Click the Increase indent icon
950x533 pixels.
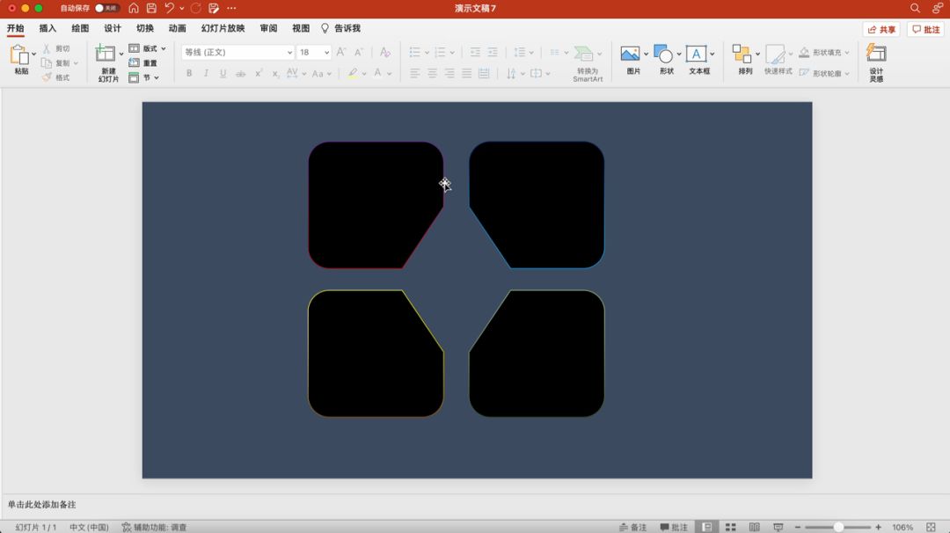click(493, 52)
